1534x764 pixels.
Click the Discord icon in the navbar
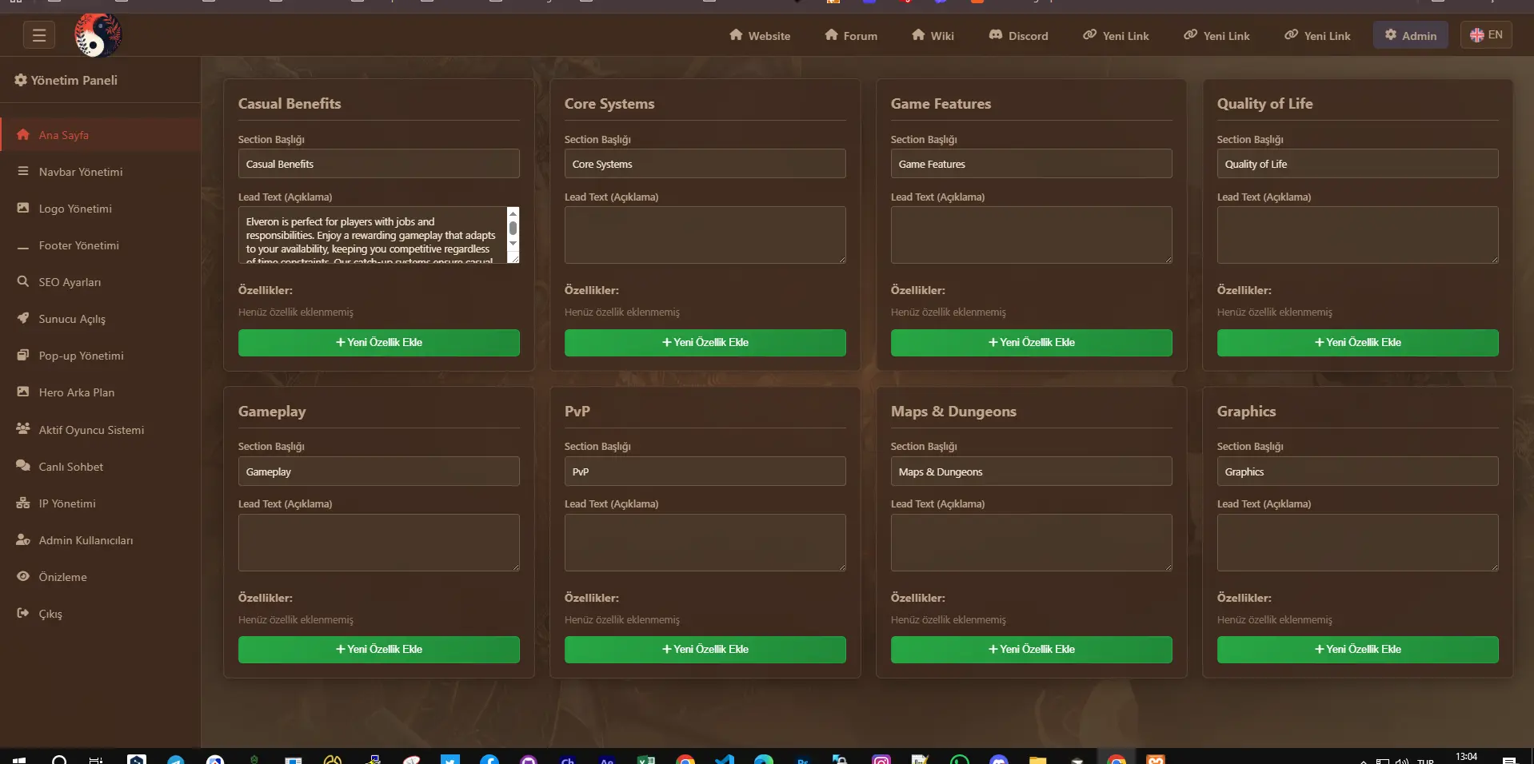(996, 35)
